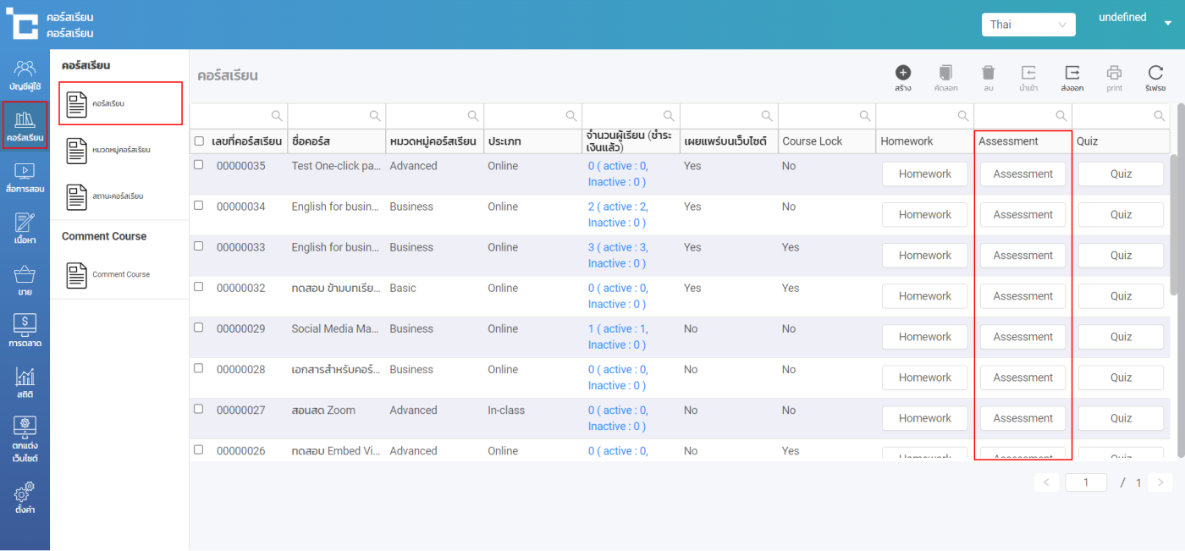
Task: Open Settings (ตั้งค่า) gears in sidebar
Action: click(x=25, y=497)
